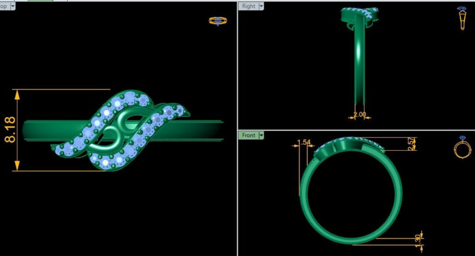Click the ring orientation icon in Front viewport
The width and height of the screenshot is (475, 256).
point(462,148)
